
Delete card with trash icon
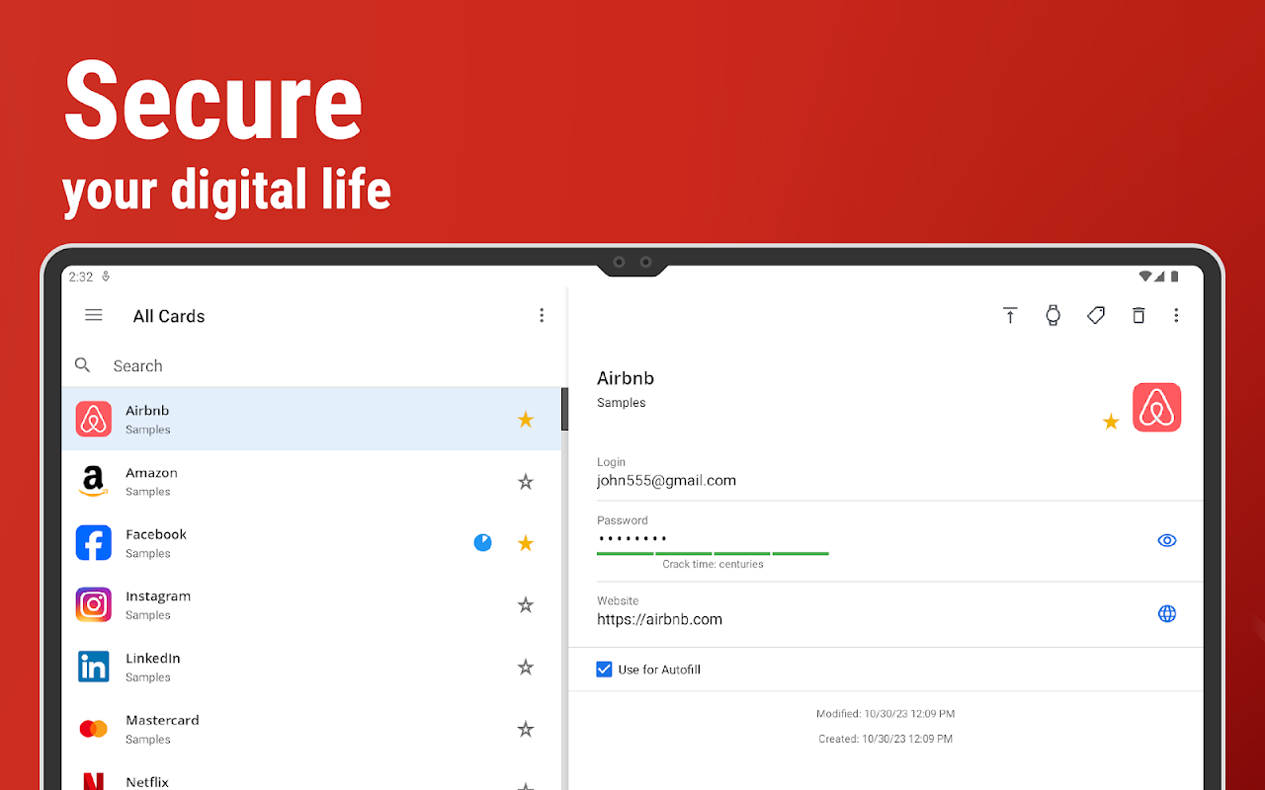1138,315
